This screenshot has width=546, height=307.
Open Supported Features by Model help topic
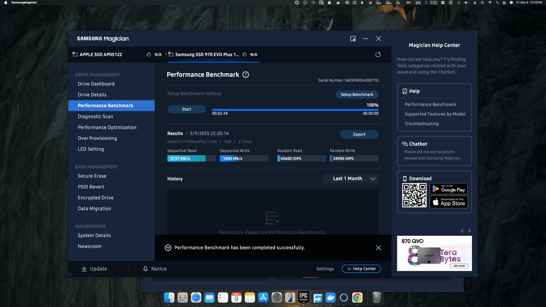coord(435,114)
